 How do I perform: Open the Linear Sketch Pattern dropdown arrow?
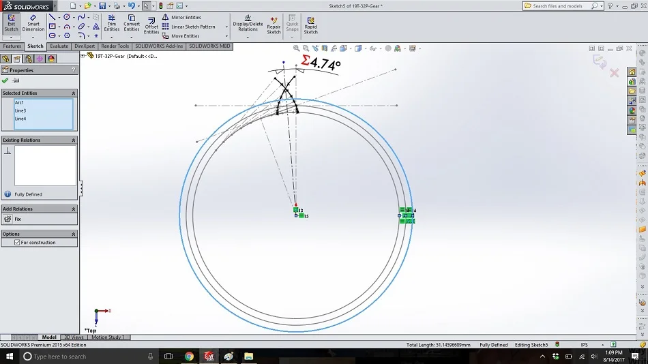pos(226,27)
